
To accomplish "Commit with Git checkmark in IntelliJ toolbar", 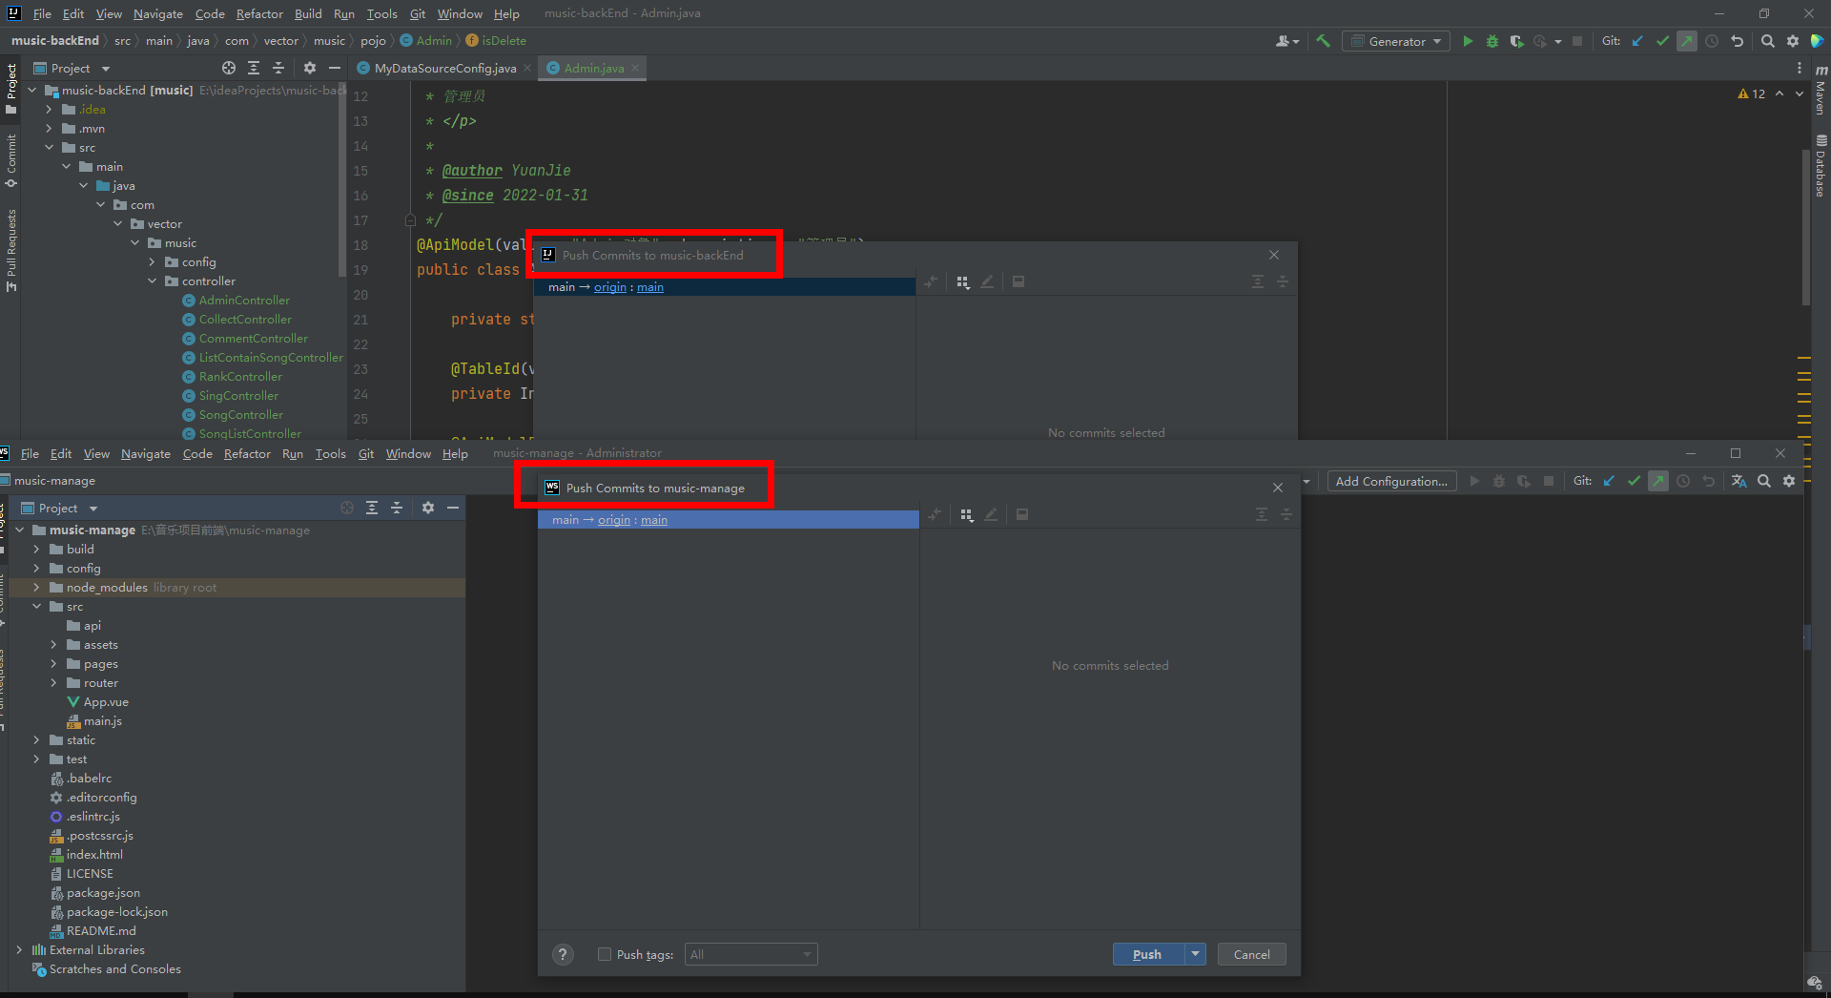I will tap(1662, 41).
